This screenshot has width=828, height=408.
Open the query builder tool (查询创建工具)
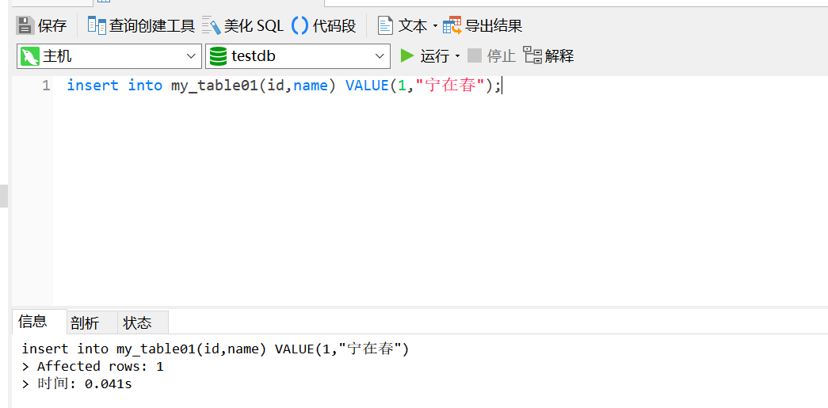(141, 25)
